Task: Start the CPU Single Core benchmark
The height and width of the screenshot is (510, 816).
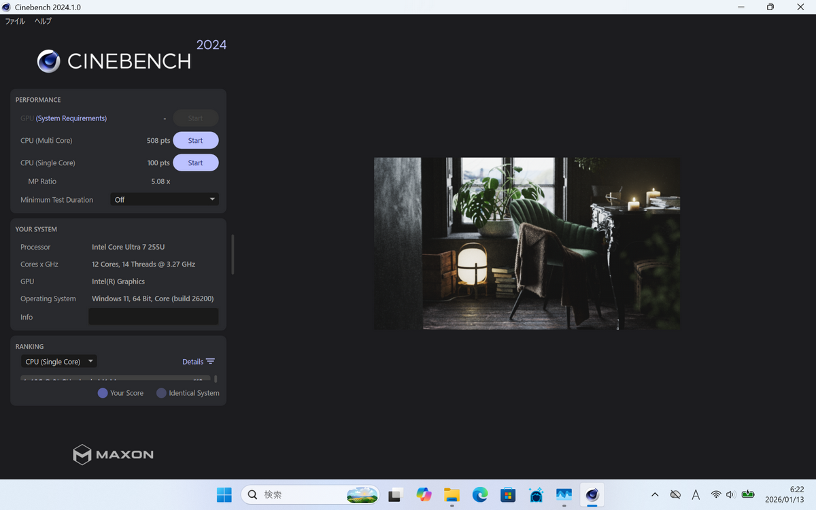Action: [196, 163]
